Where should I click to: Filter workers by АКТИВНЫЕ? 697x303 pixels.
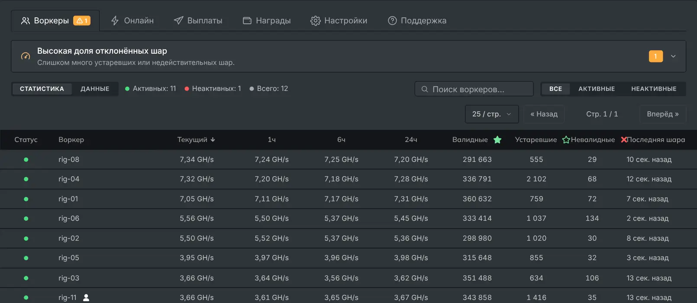[597, 89]
